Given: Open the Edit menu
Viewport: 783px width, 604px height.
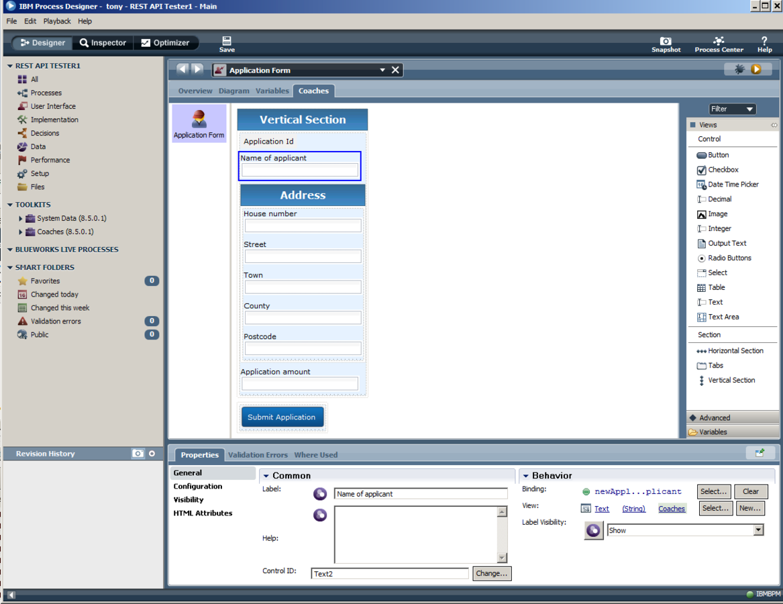Looking at the screenshot, I should coord(30,21).
